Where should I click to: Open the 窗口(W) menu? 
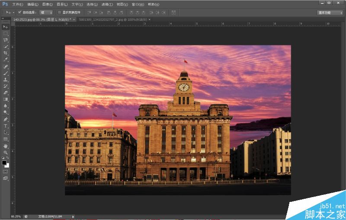tap(139, 4)
